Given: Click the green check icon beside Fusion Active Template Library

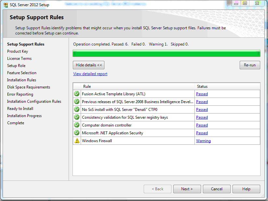Looking at the screenshot, I should pos(77,94).
